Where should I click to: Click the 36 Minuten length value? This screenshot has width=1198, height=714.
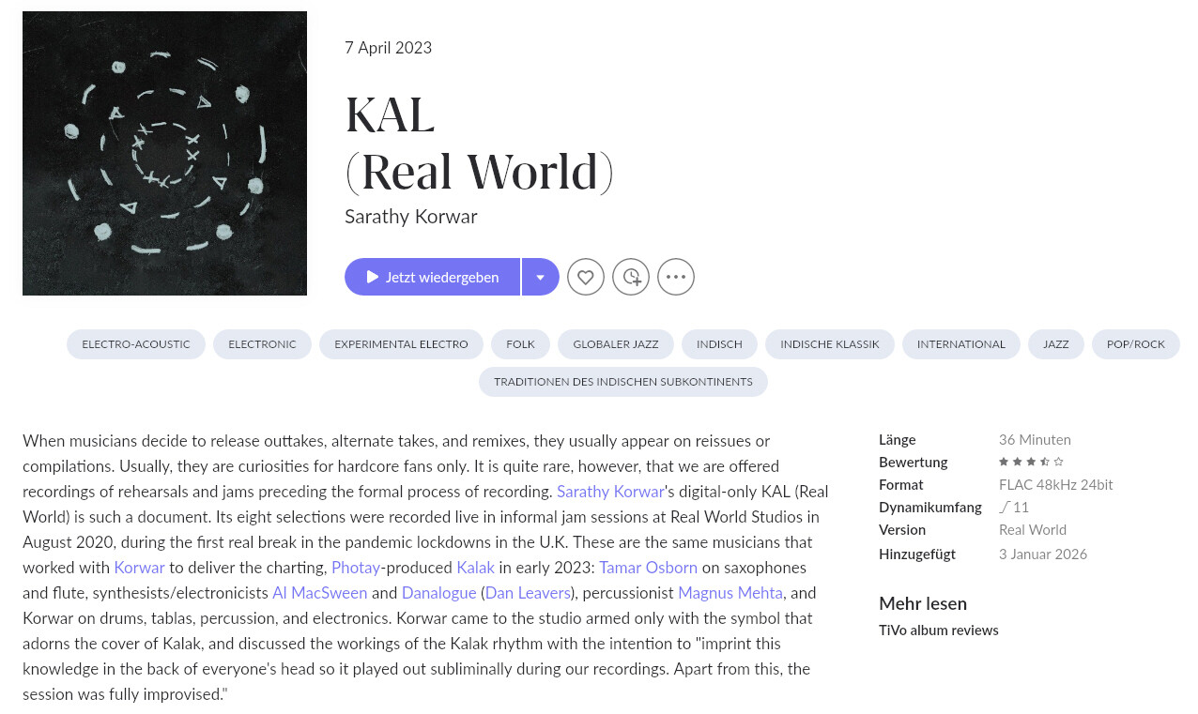click(1035, 439)
